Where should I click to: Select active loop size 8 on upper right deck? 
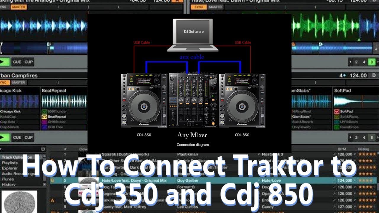371,62
